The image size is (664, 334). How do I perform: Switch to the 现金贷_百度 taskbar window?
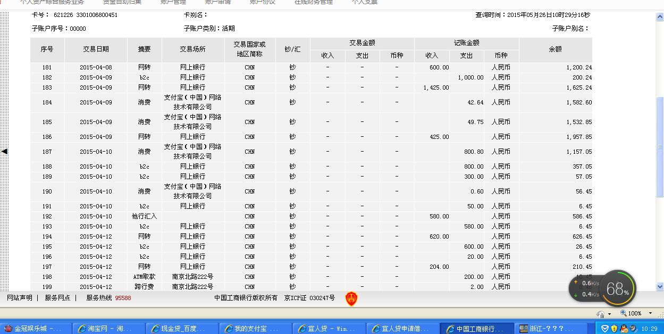point(182,329)
